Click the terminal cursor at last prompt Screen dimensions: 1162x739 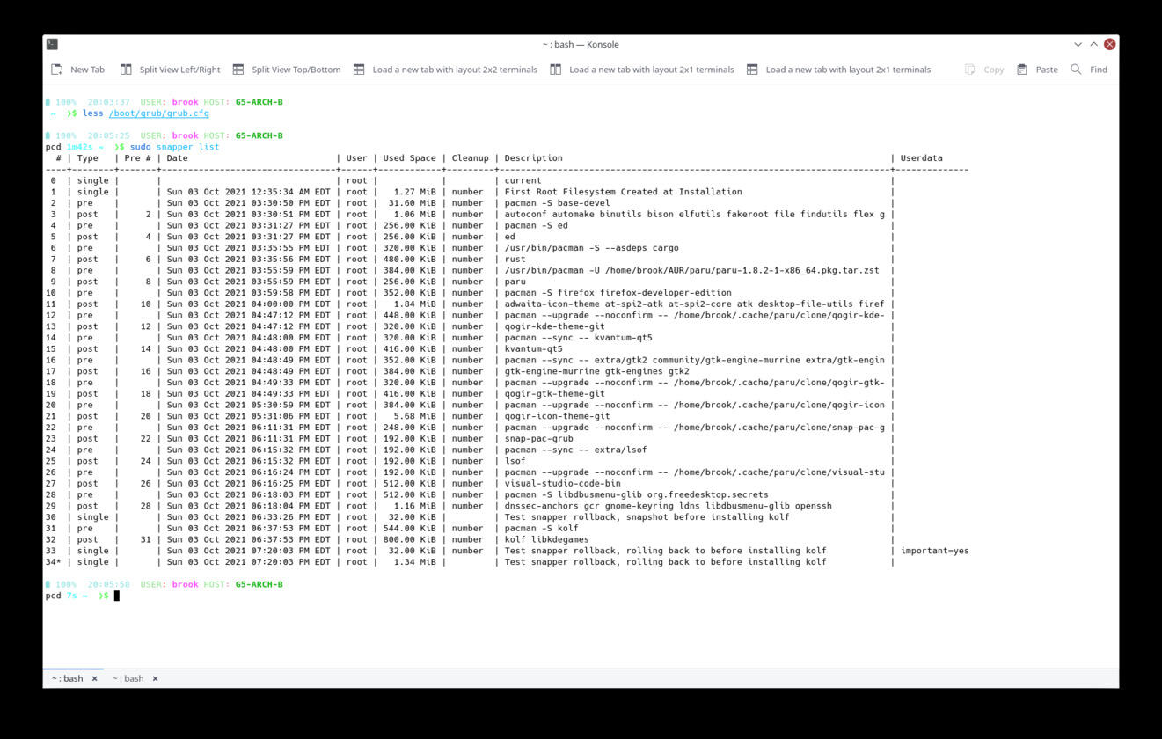116,596
